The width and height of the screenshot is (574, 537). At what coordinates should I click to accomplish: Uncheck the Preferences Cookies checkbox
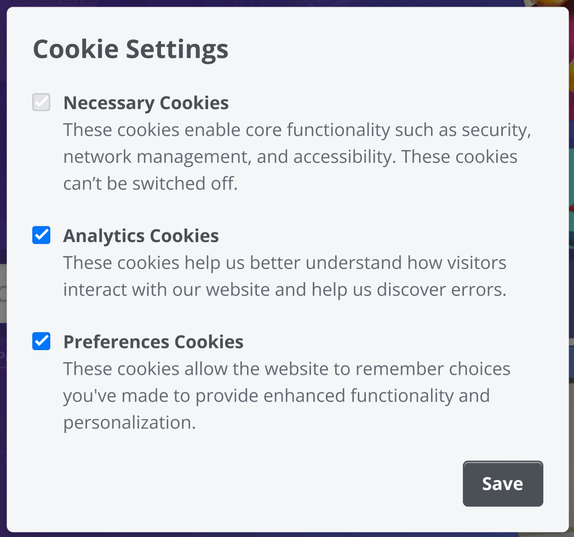pos(42,341)
